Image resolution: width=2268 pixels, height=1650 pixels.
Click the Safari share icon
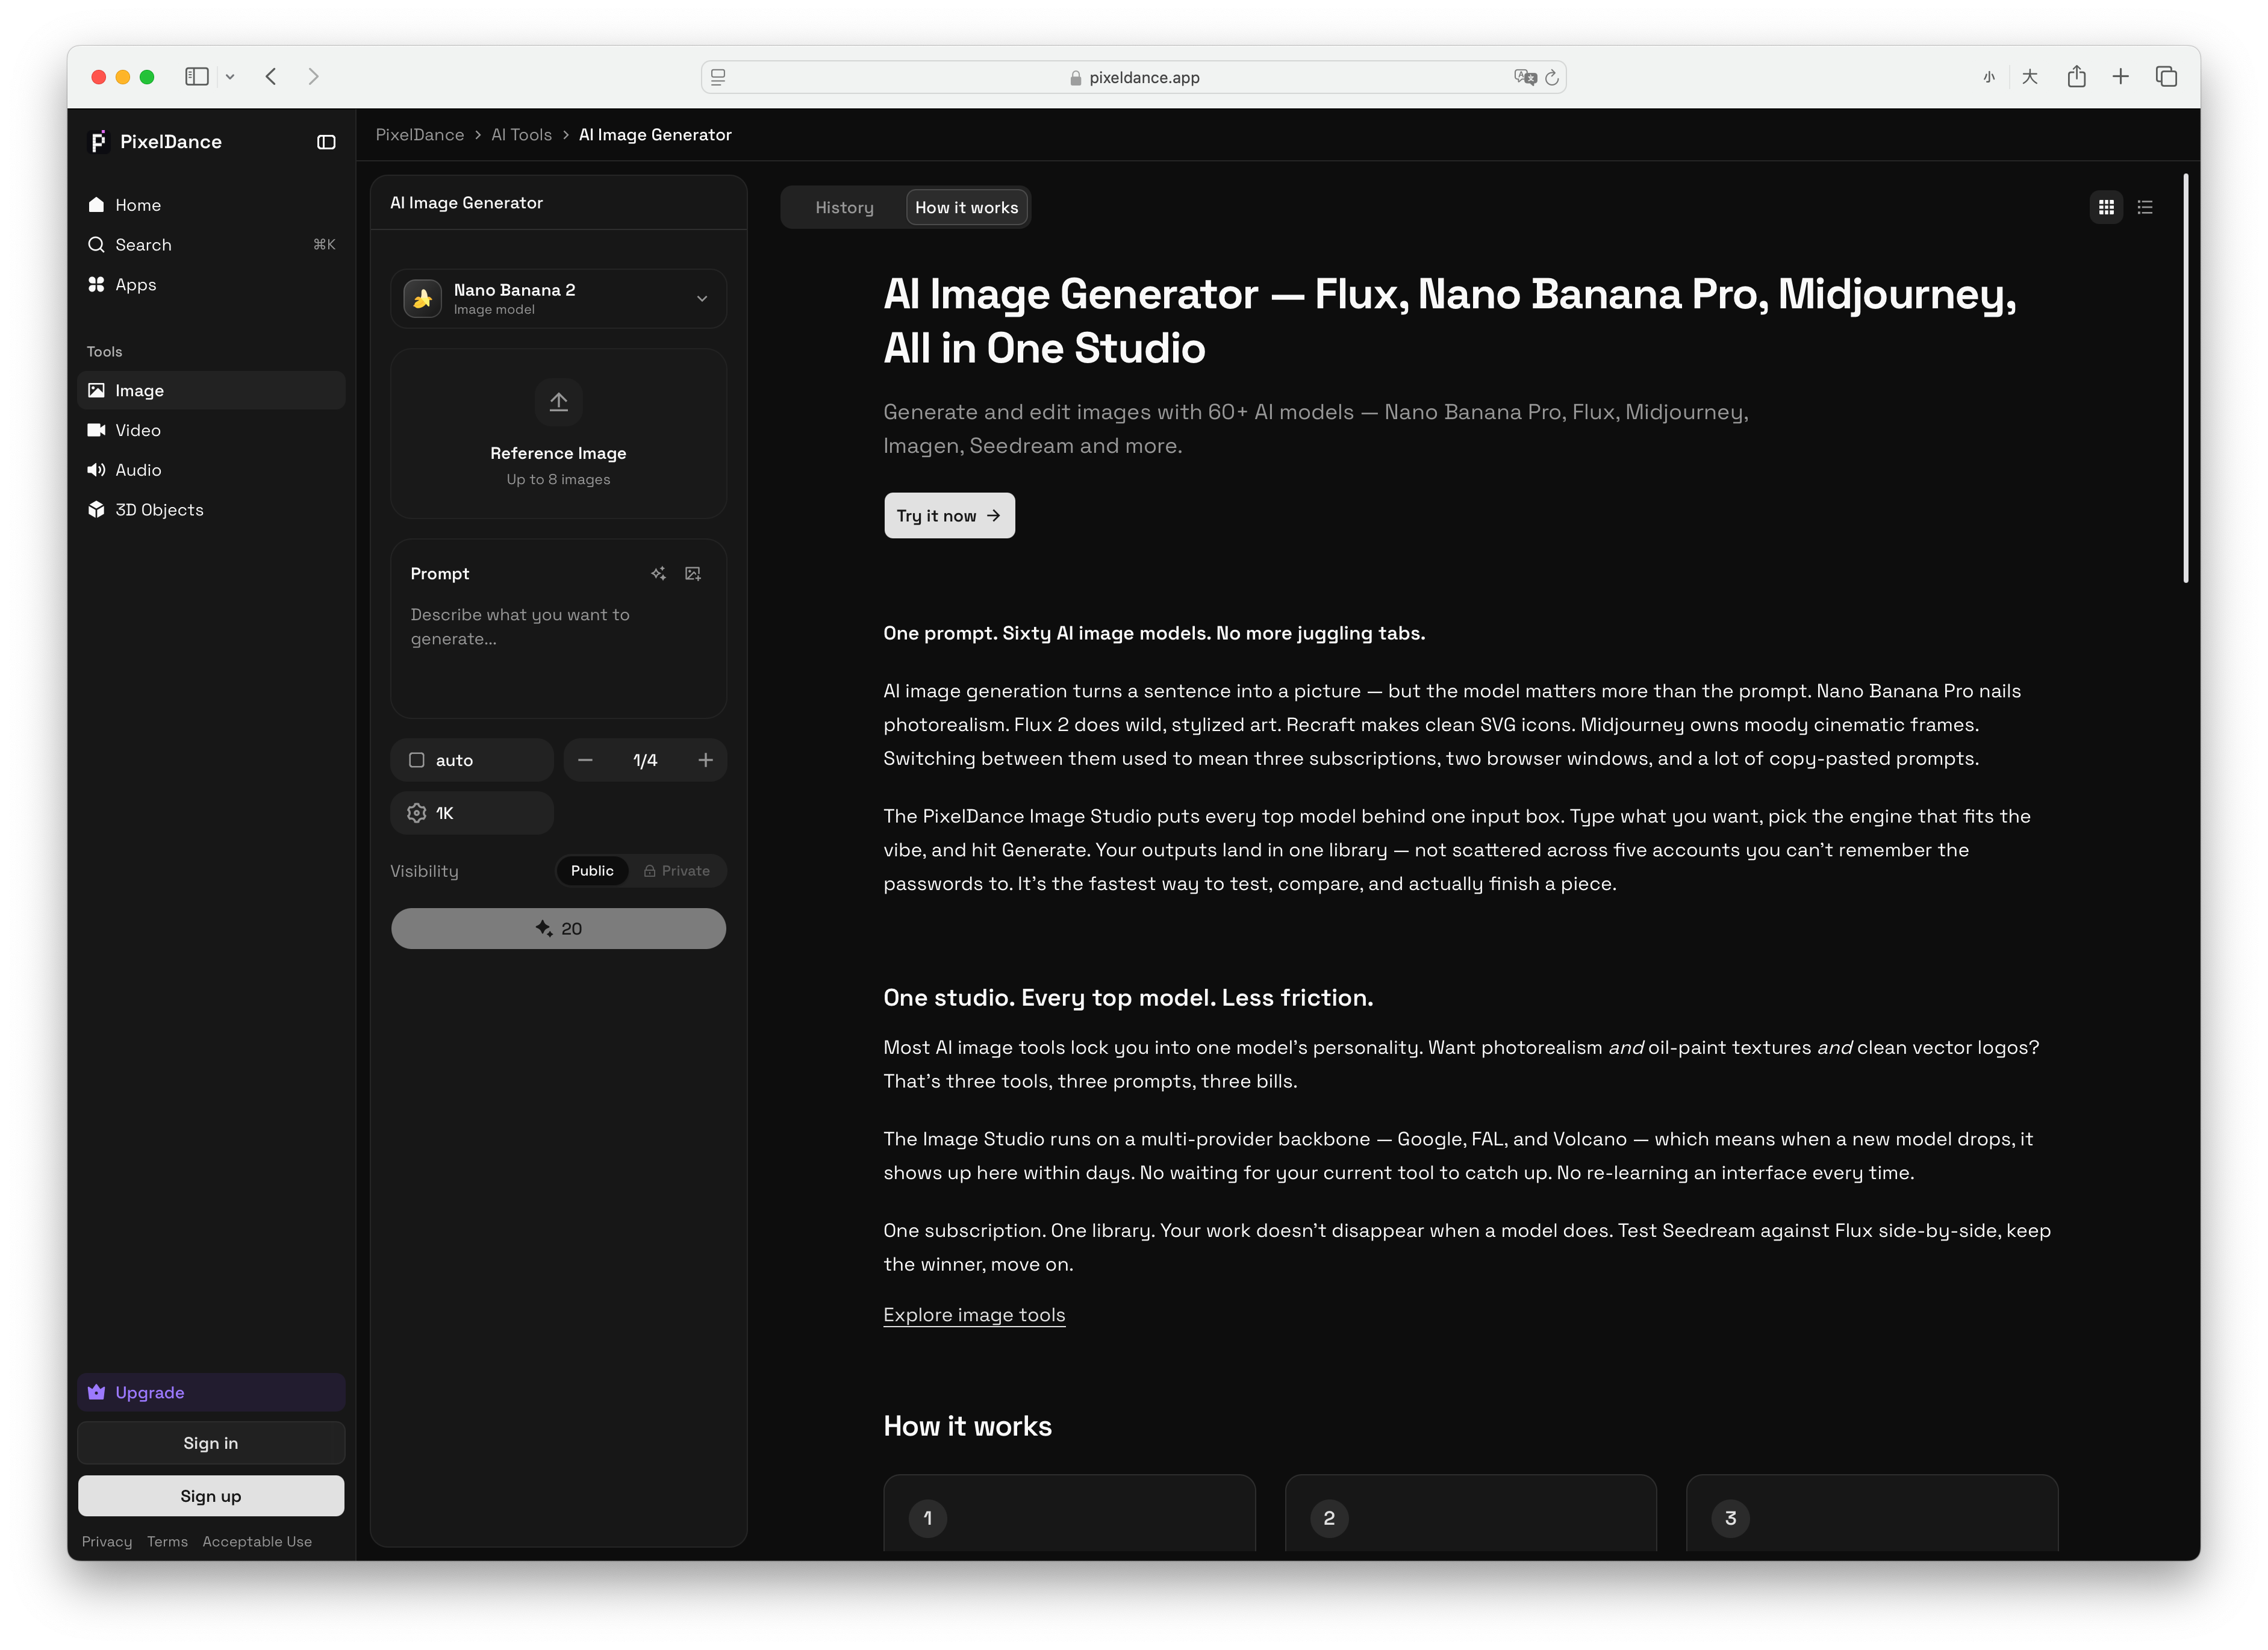2077,76
